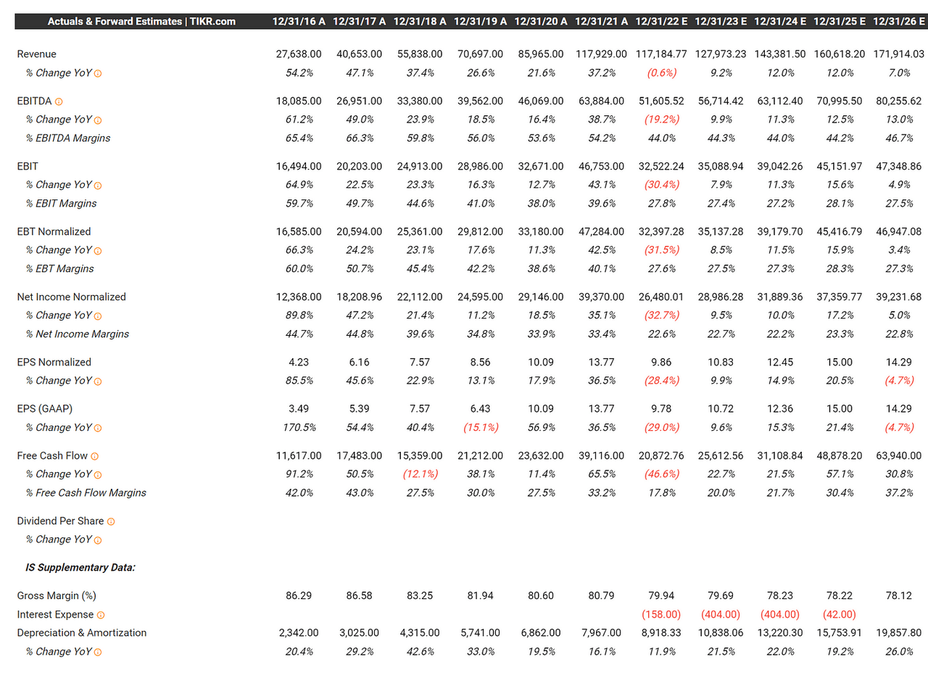Click EPS (GAAP) value 6.43

tap(479, 410)
